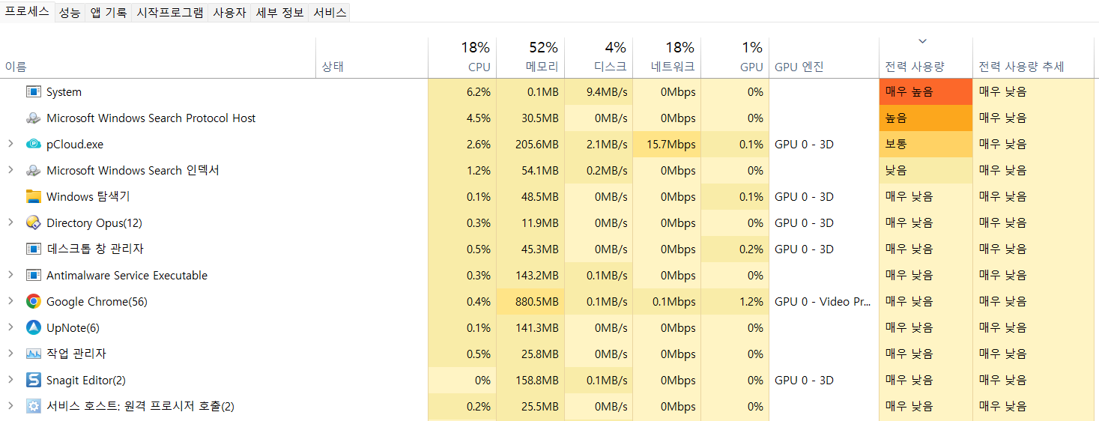The width and height of the screenshot is (1099, 421).
Task: Sort processes by CPU column header
Action: point(462,57)
